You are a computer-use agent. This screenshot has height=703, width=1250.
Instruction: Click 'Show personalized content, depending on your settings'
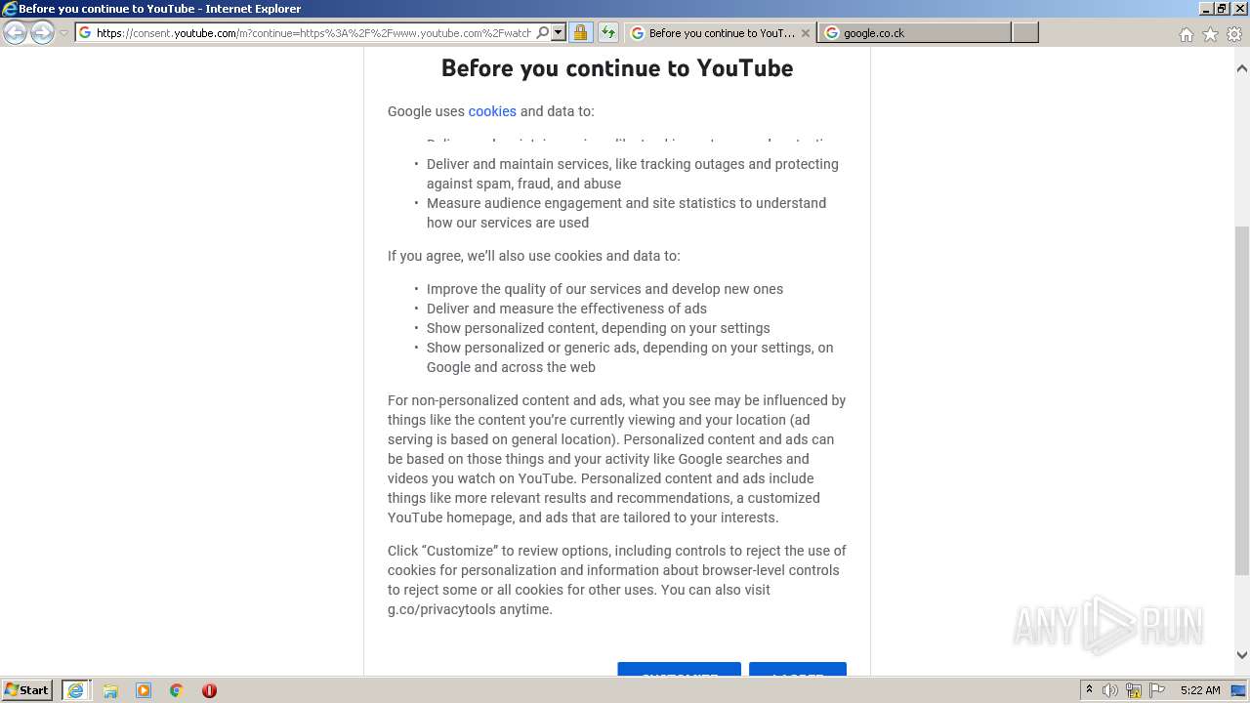598,328
